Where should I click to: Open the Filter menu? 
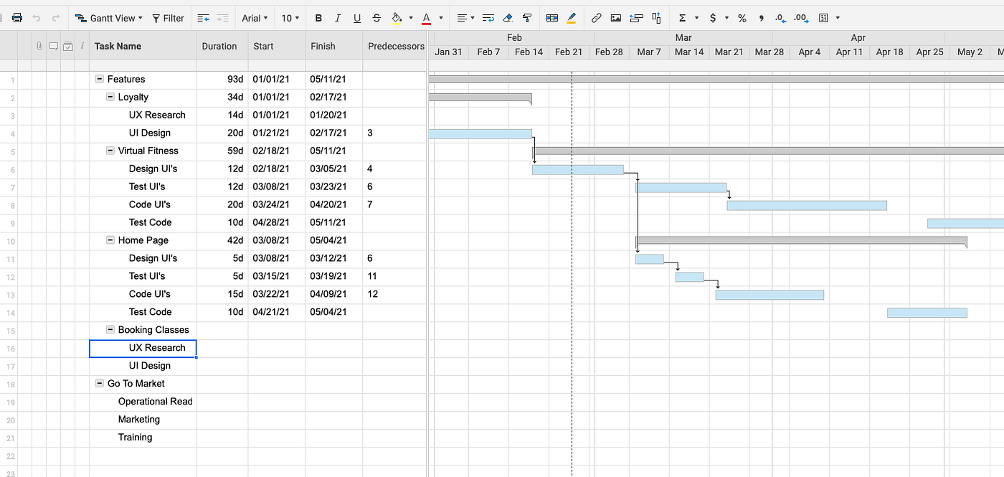coord(168,17)
